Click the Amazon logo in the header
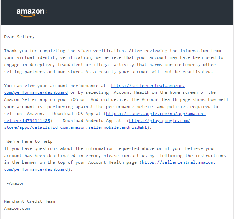Image resolution: width=234 pixels, height=219 pixels. [30, 13]
